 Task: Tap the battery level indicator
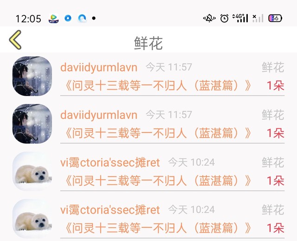[275, 19]
